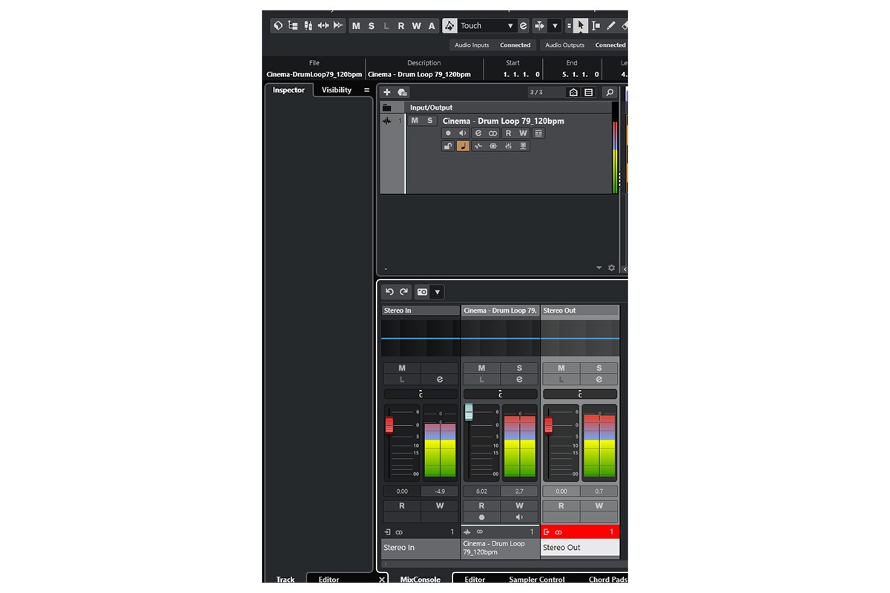
Task: Click the MixConsole snapshot camera icon
Action: 422,292
